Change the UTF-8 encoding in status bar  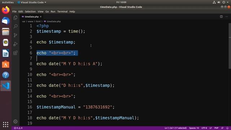(204, 128)
